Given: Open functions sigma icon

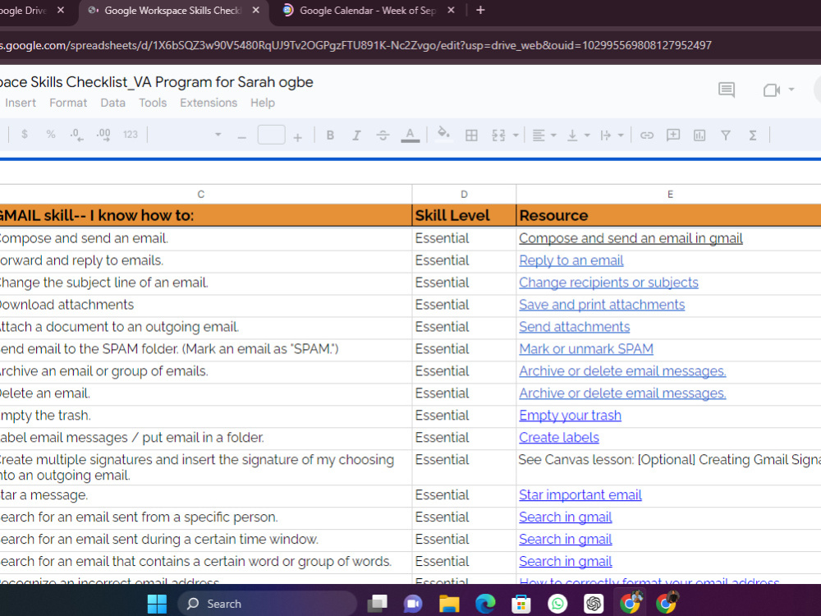Looking at the screenshot, I should click(x=752, y=136).
